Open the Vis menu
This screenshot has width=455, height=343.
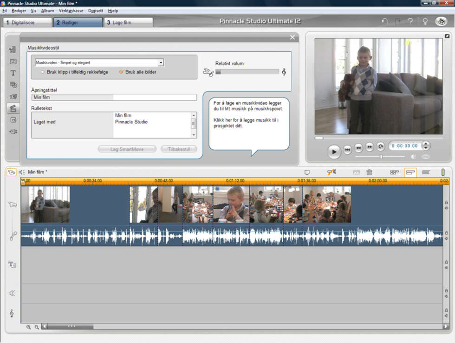[x=33, y=11]
